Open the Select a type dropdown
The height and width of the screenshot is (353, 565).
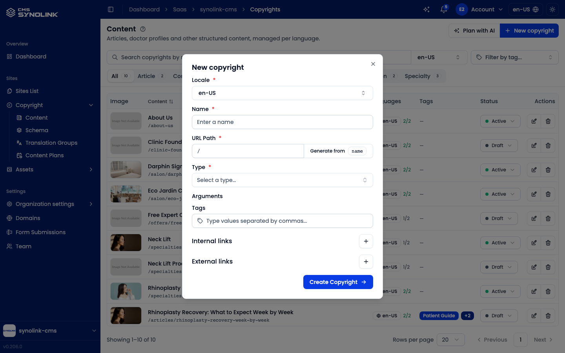(282, 180)
